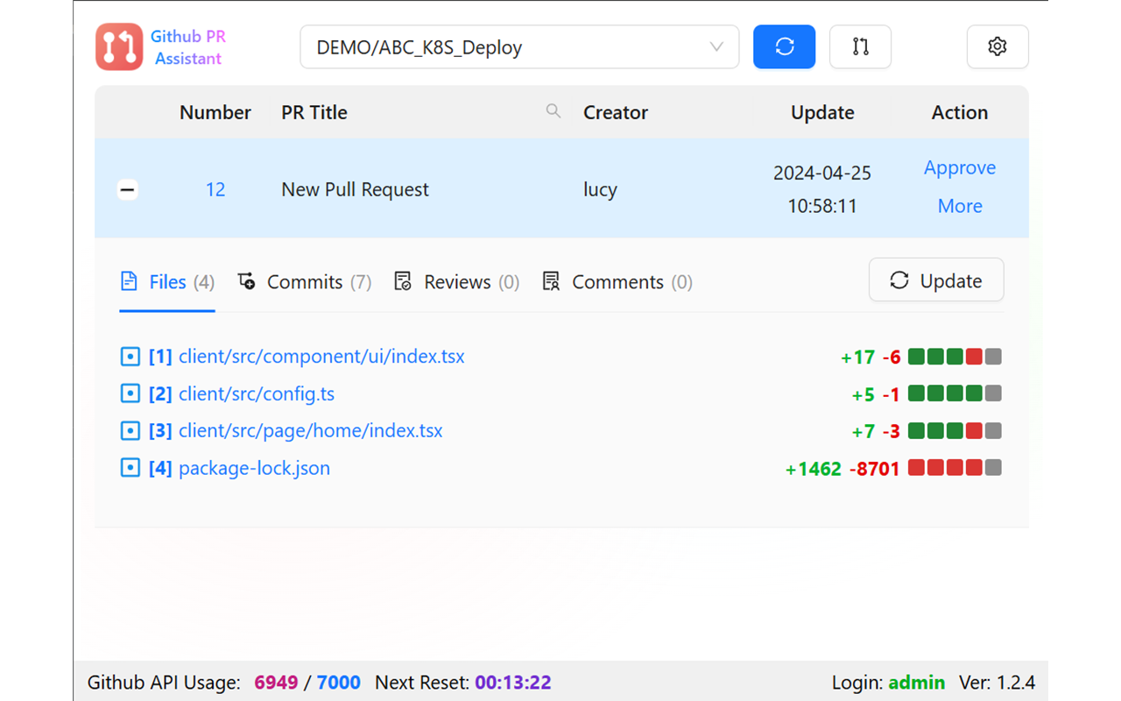Switch to the Comments tab
1121x701 pixels.
coord(617,282)
